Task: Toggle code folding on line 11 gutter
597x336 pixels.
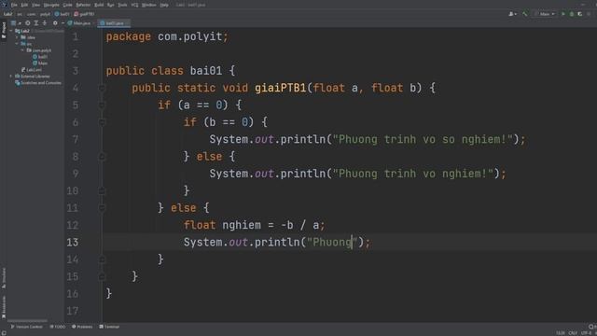Action: click(102, 208)
